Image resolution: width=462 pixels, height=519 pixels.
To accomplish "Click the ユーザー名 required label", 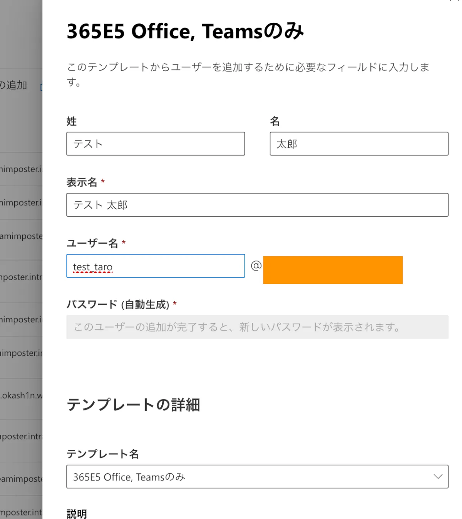I will pos(92,243).
